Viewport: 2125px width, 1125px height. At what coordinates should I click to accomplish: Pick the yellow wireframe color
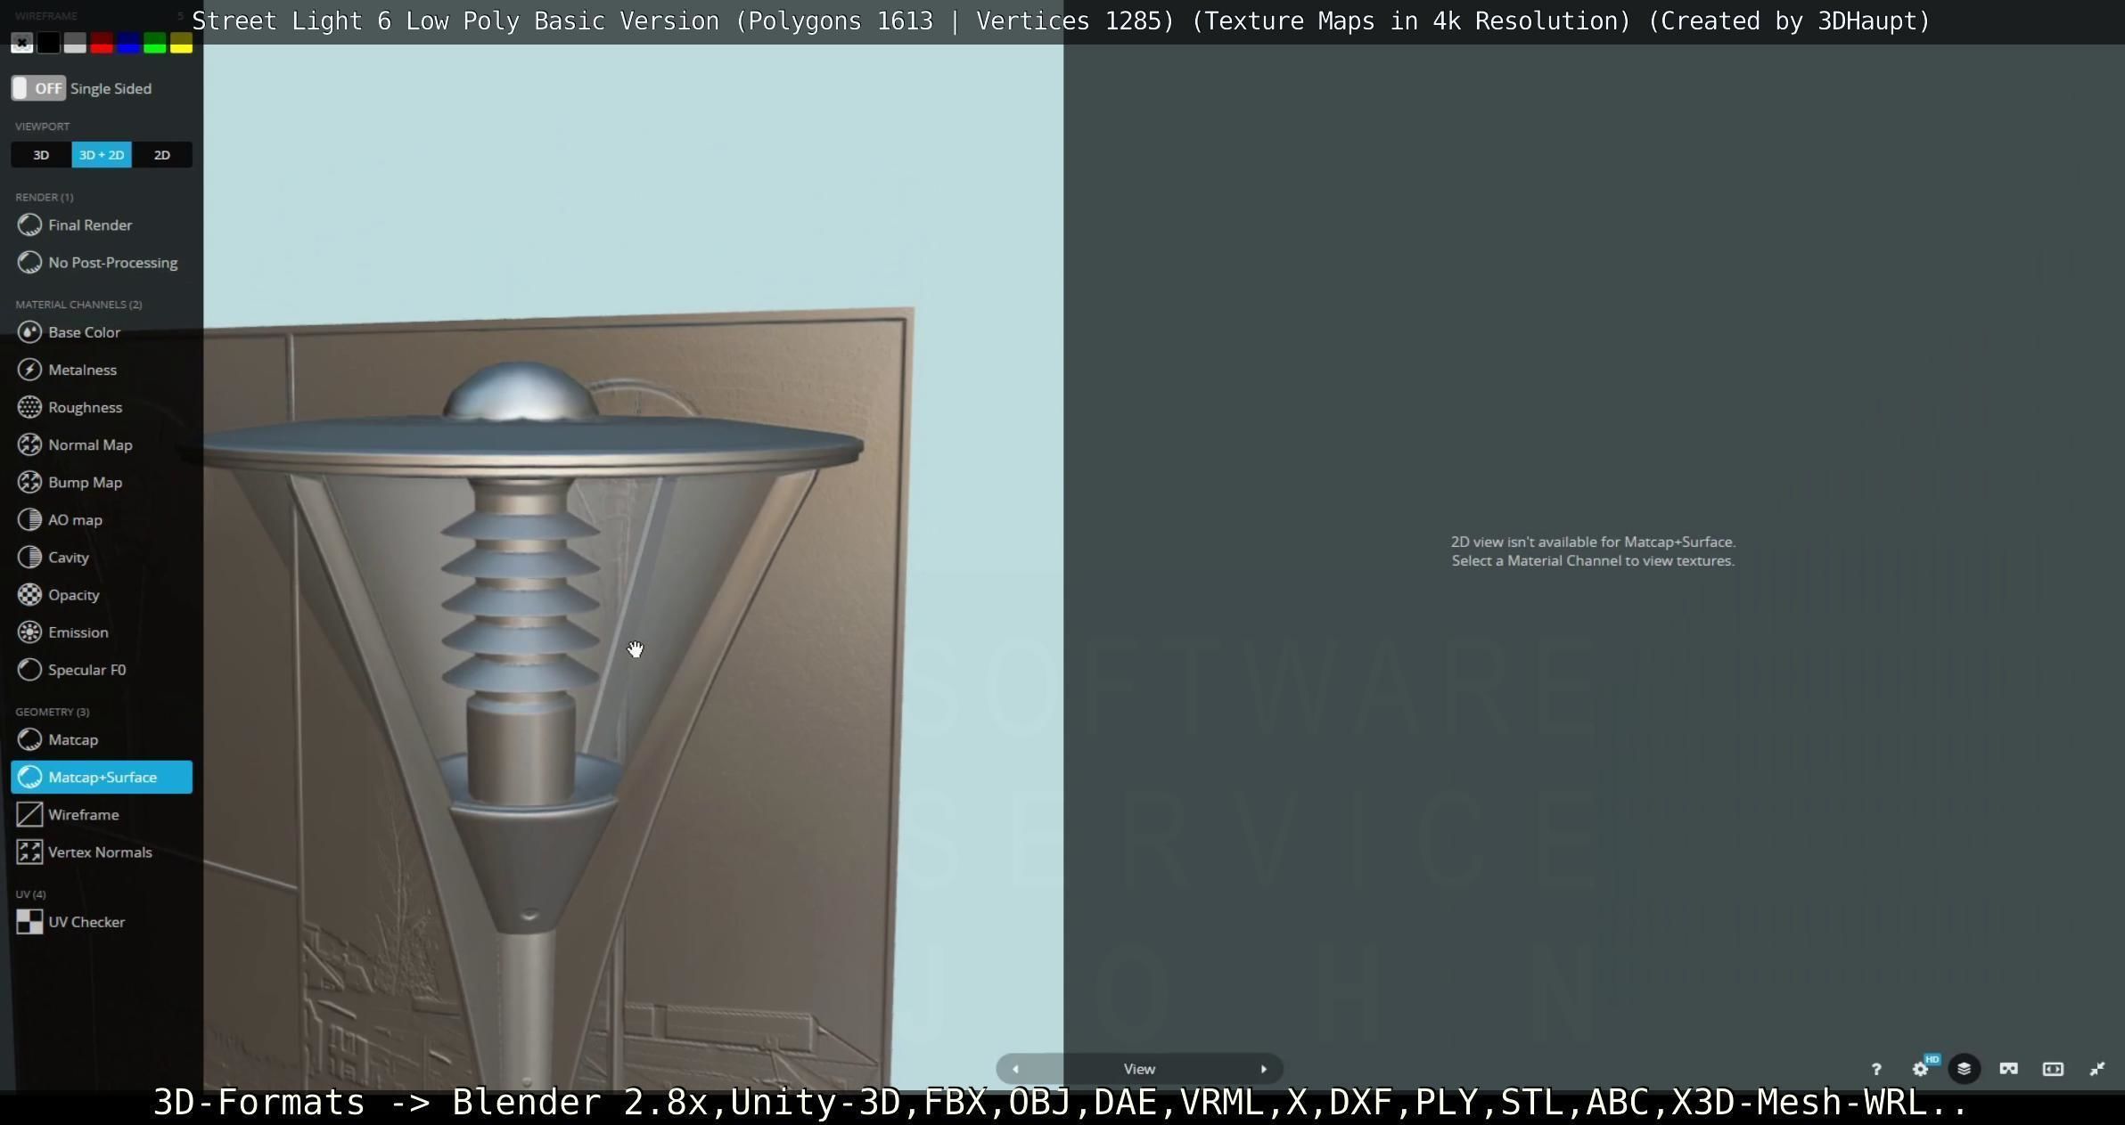(x=181, y=43)
